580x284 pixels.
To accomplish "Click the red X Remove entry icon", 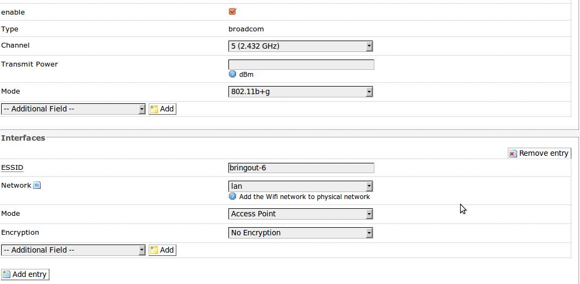I will point(513,154).
